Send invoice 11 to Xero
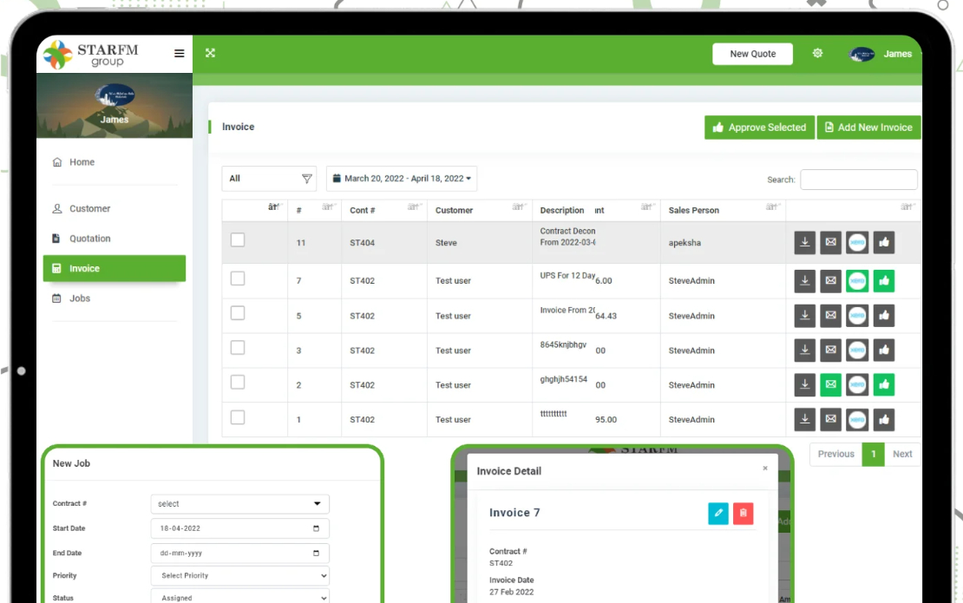This screenshot has height=603, width=963. tap(857, 243)
